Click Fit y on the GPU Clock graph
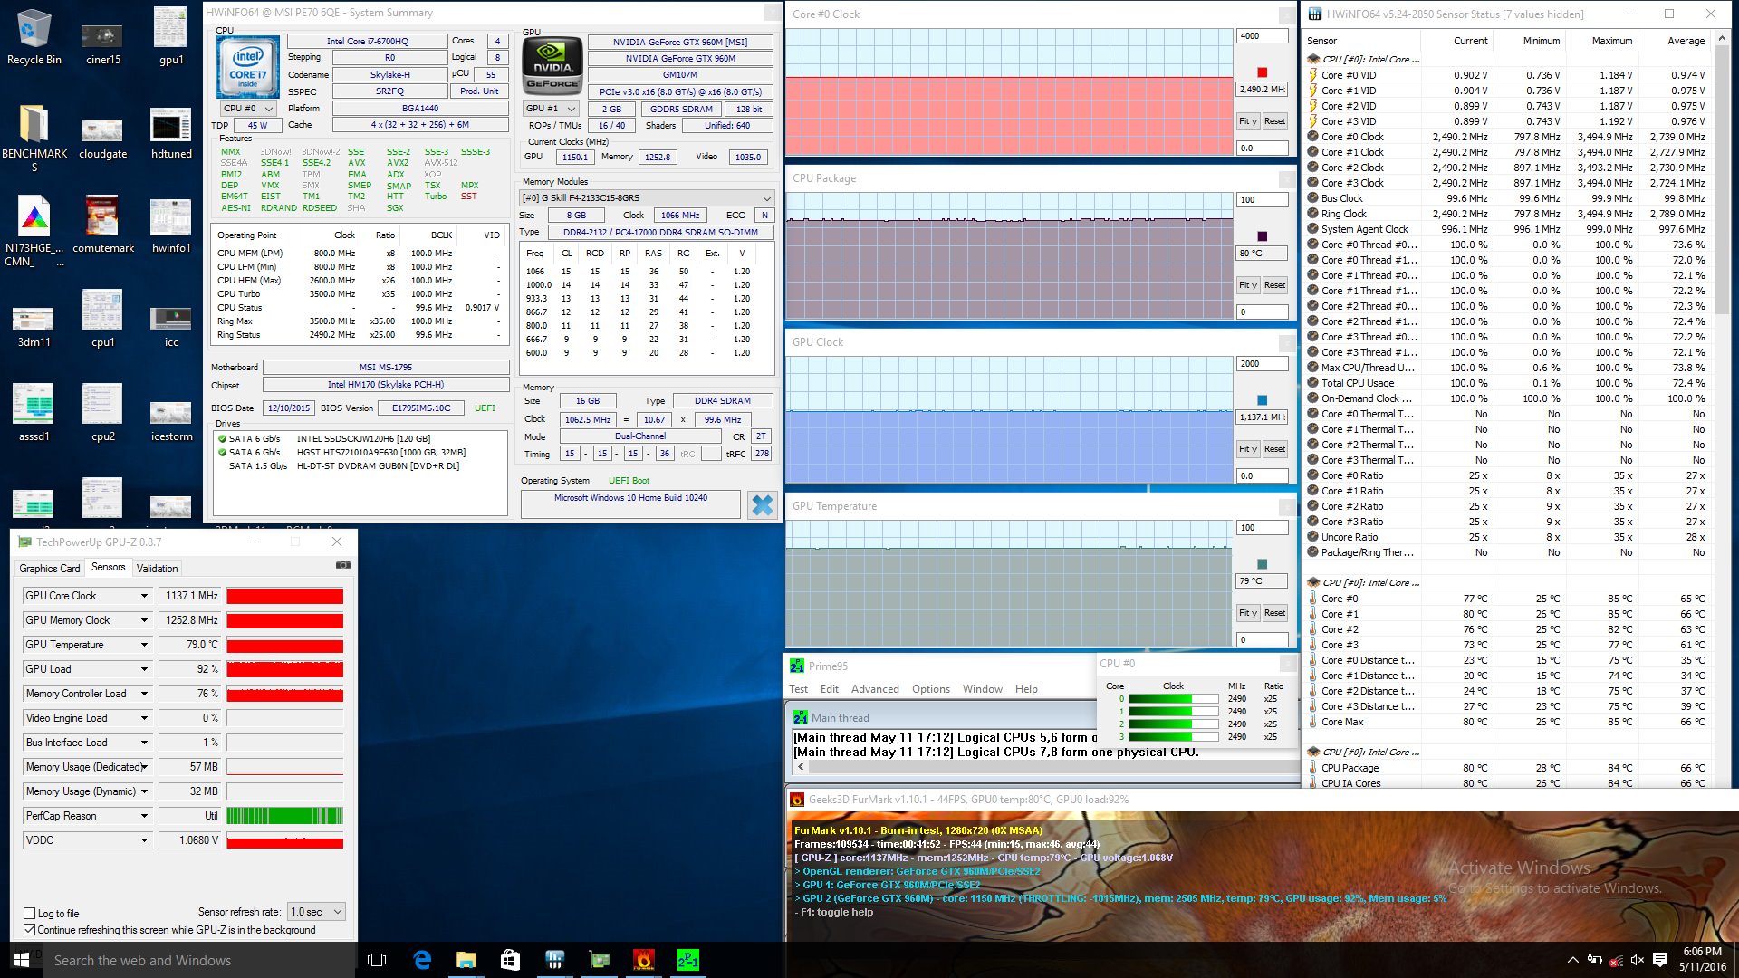Viewport: 1739px width, 978px height. coord(1248,449)
